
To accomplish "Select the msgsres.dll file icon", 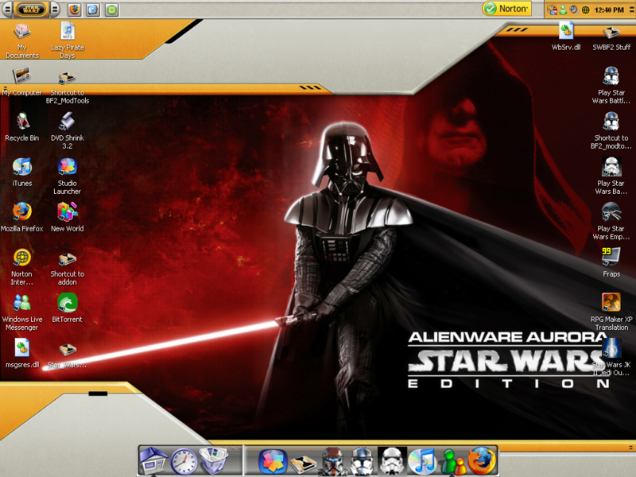I will [22, 354].
